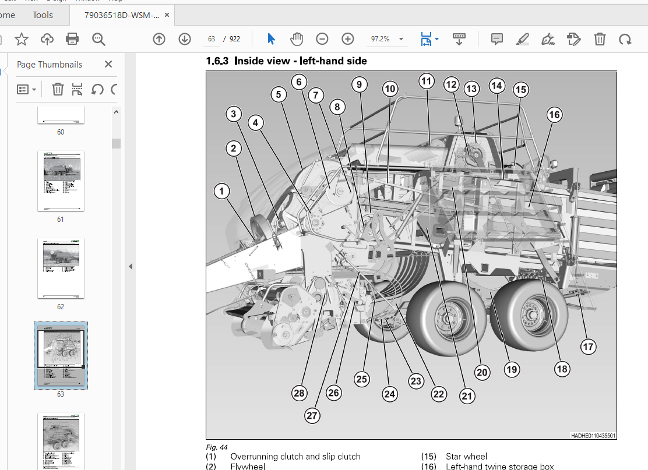
Task: Click legend text 'Left-hand twine storage box'
Action: [499, 467]
